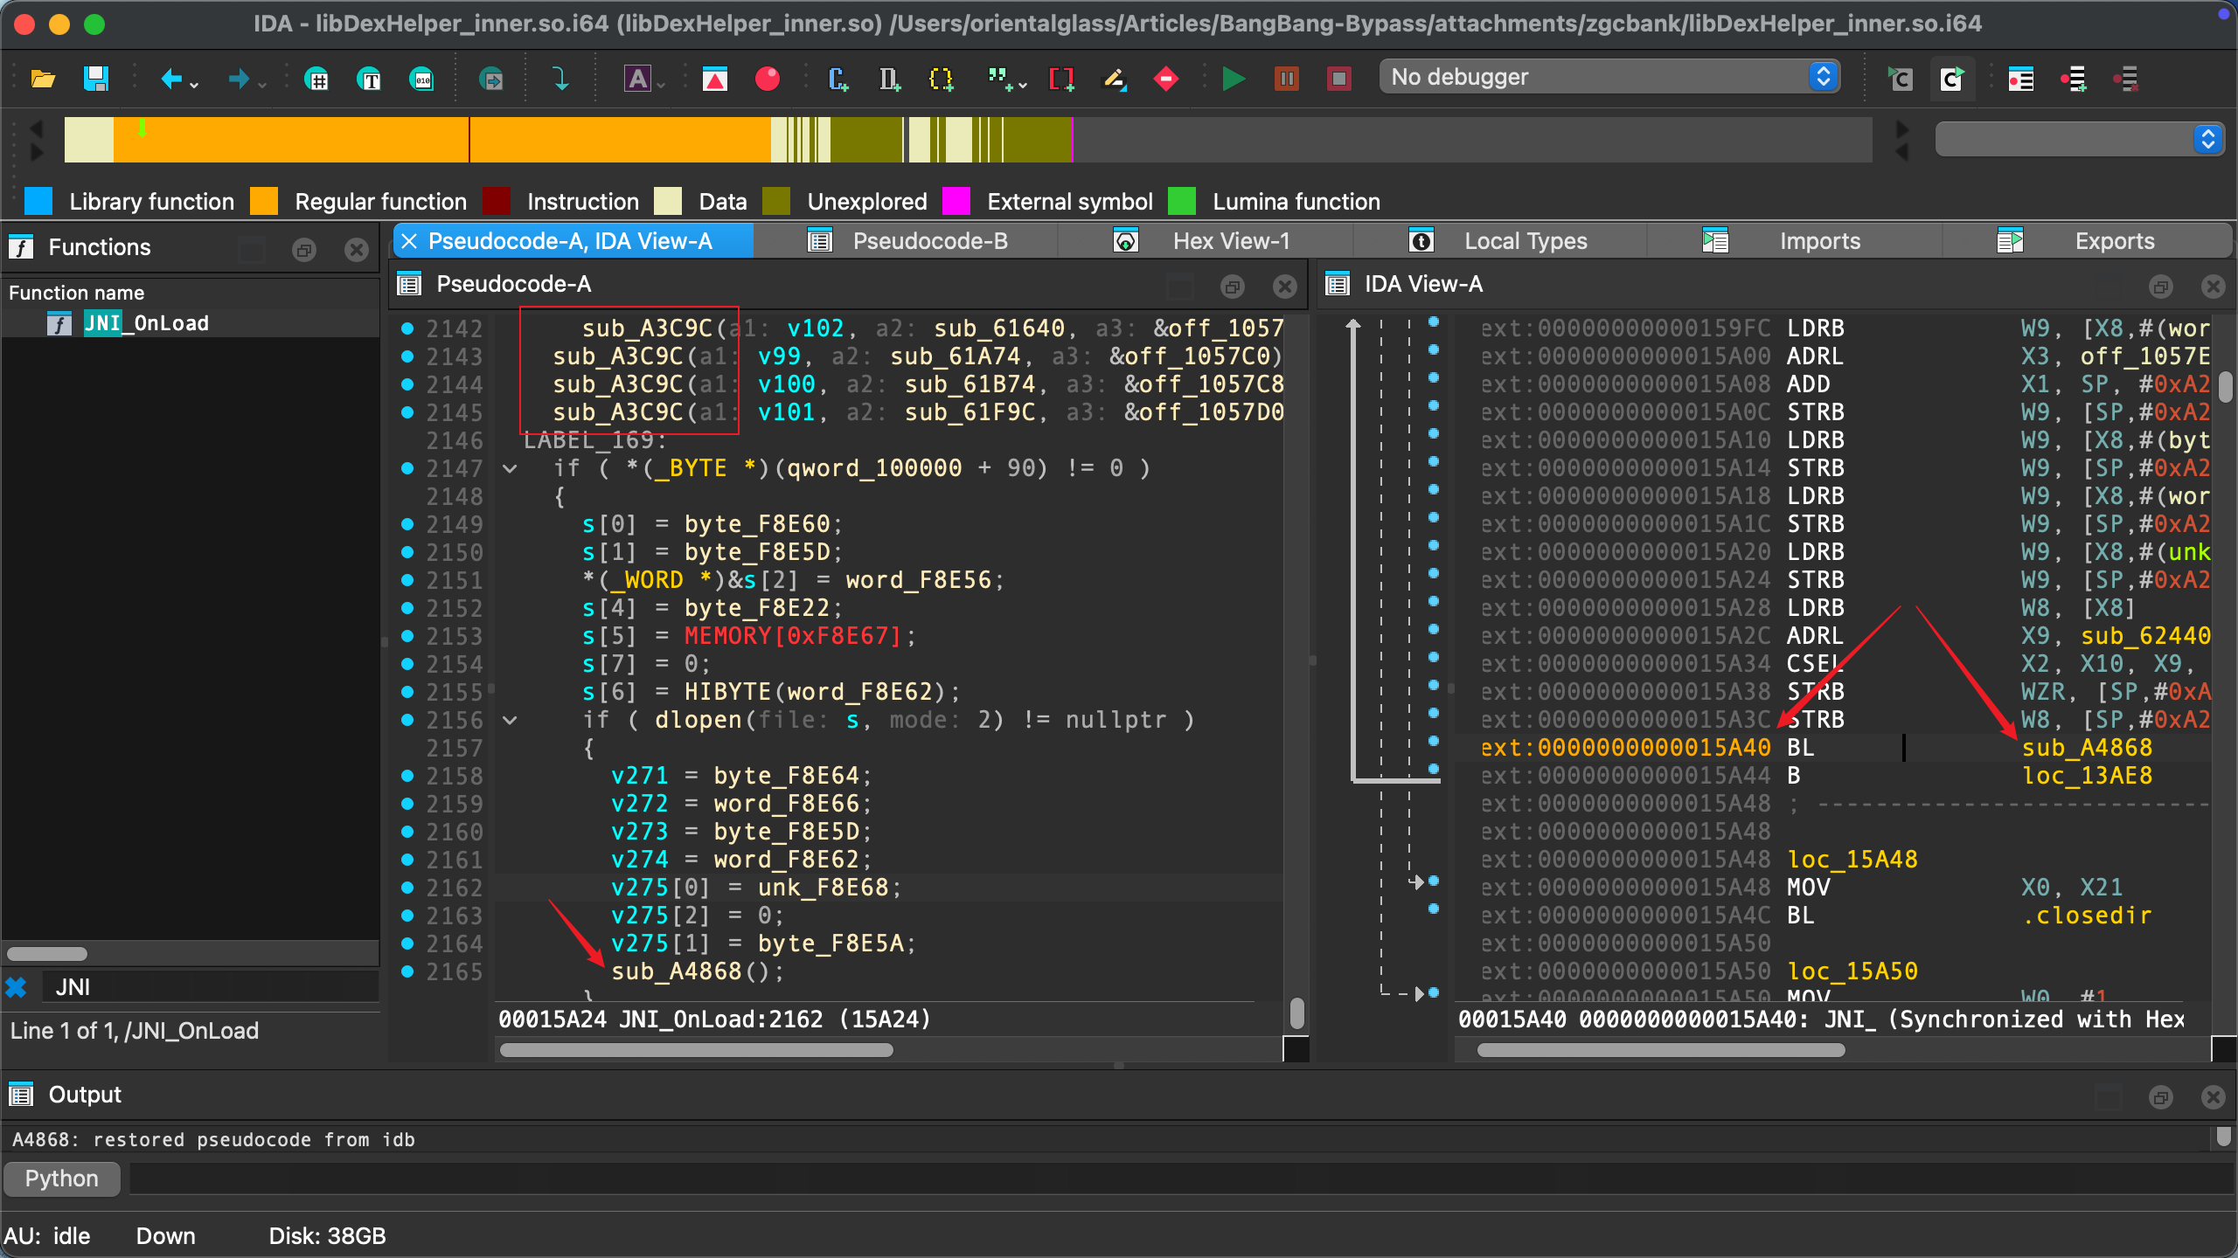Image resolution: width=2238 pixels, height=1258 pixels.
Task: Open the breakpoint list icon
Action: click(2020, 79)
